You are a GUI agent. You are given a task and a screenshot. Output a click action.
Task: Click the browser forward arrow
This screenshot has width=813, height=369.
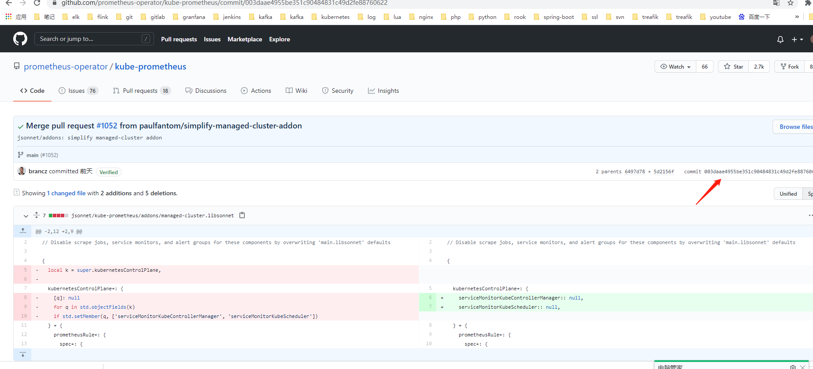(23, 3)
